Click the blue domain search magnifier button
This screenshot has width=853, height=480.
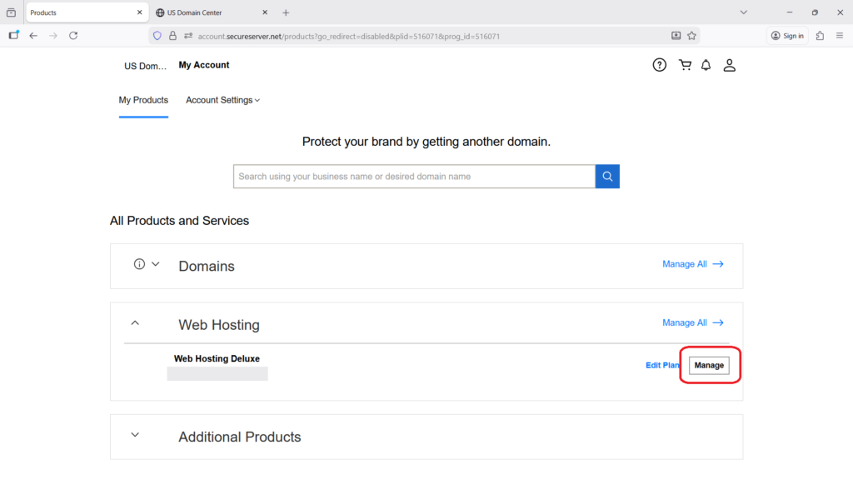click(607, 177)
